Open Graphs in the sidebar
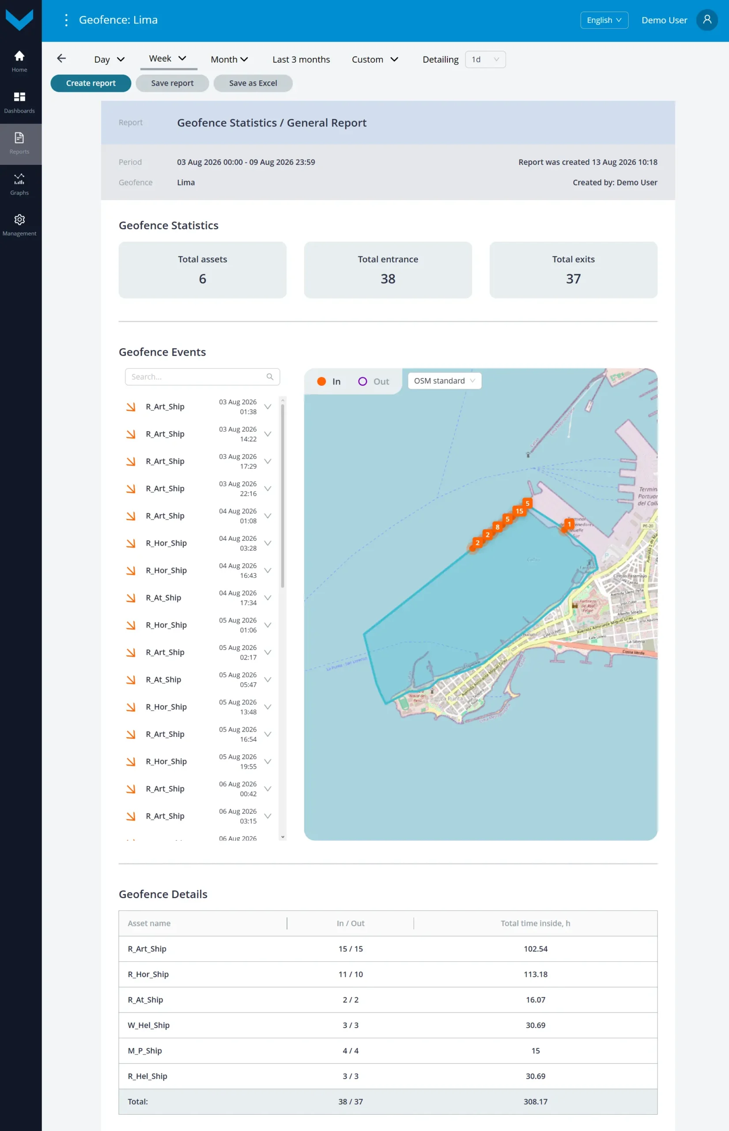Viewport: 729px width, 1131px height. 19,185
